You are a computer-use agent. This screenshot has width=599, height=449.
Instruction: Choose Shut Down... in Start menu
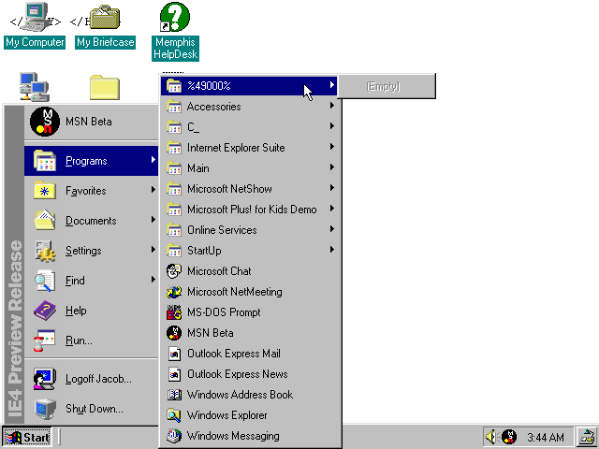pyautogui.click(x=92, y=409)
